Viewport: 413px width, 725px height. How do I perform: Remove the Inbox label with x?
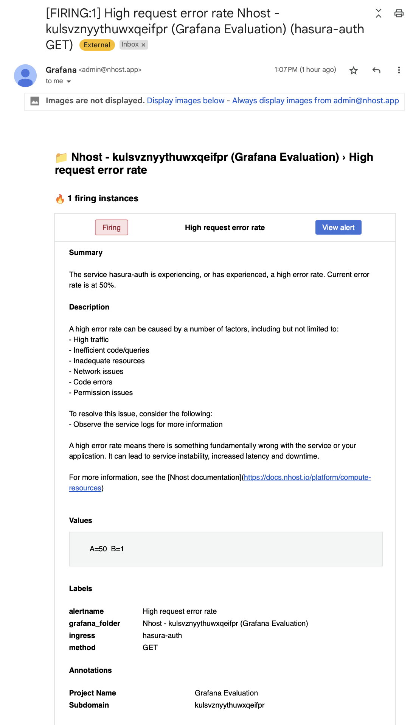click(143, 45)
